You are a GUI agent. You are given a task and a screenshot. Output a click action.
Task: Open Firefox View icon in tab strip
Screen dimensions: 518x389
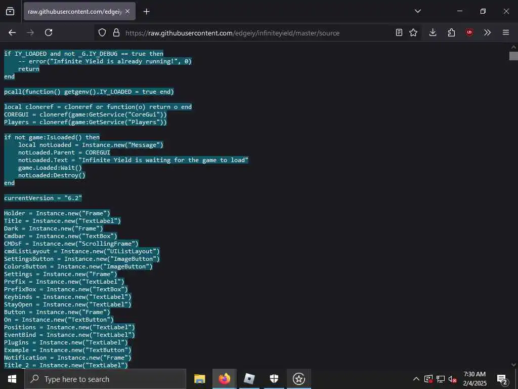pyautogui.click(x=10, y=11)
